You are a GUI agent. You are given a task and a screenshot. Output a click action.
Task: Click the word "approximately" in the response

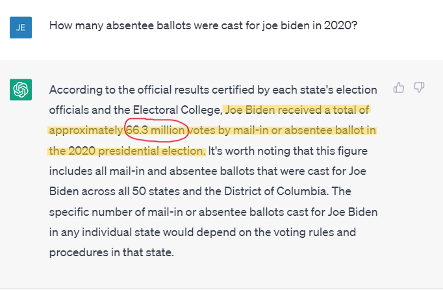point(86,131)
